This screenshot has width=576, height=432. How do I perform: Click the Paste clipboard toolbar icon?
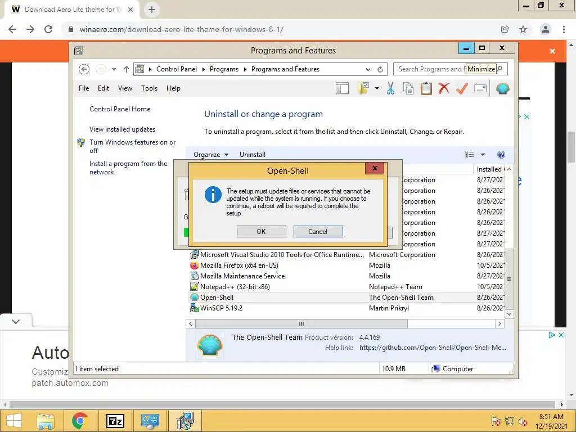(426, 88)
